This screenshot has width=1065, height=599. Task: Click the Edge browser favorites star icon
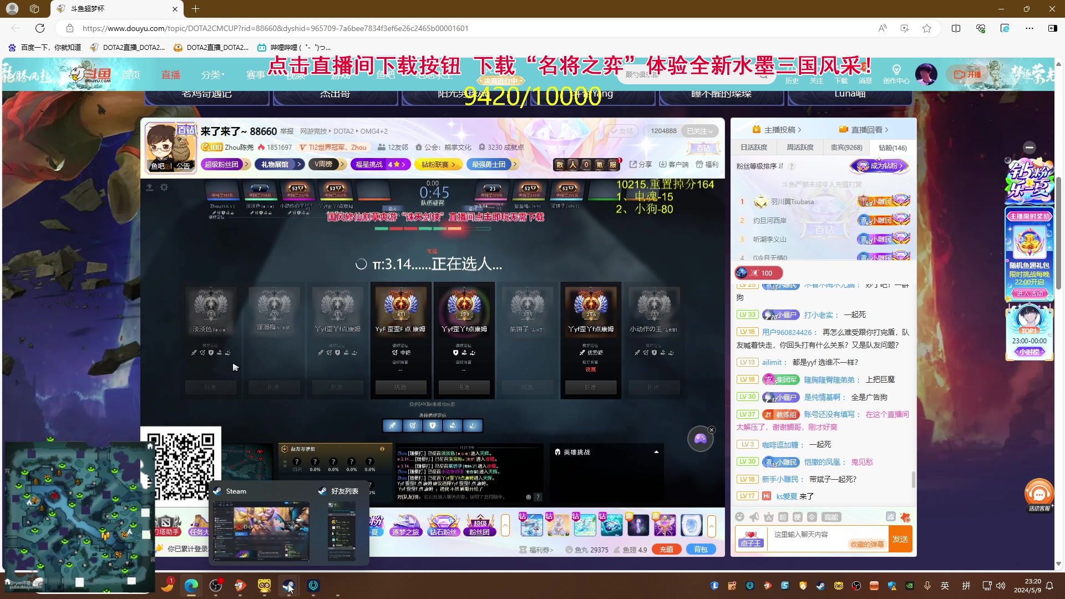[x=926, y=28]
